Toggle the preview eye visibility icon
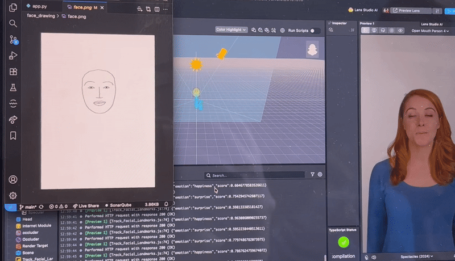The width and height of the screenshot is (455, 261). coord(400,31)
